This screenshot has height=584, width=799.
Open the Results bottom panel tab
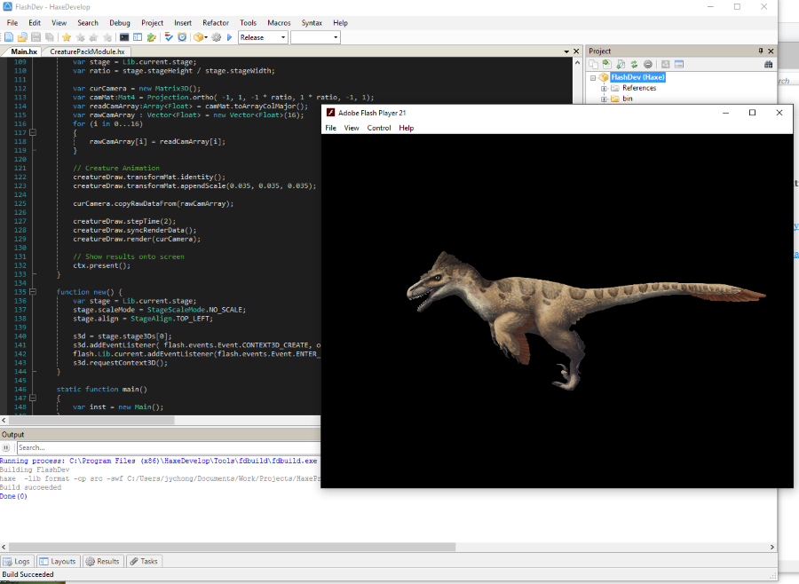102,561
